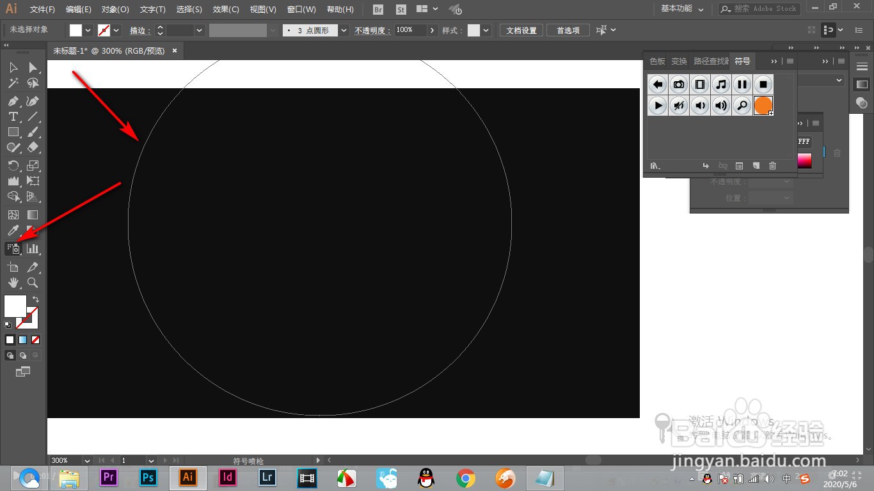
Task: Select the Rectangle tool
Action: click(13, 132)
